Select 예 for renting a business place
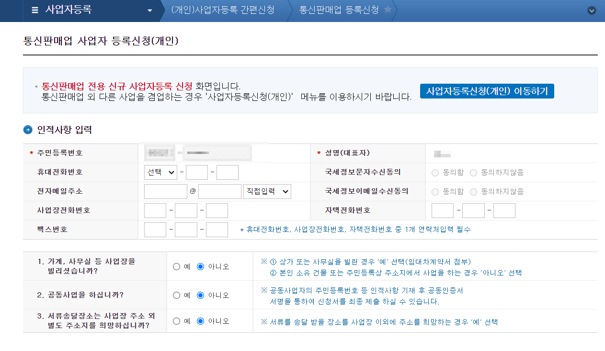Viewport: 605px width, 351px height. (176, 266)
